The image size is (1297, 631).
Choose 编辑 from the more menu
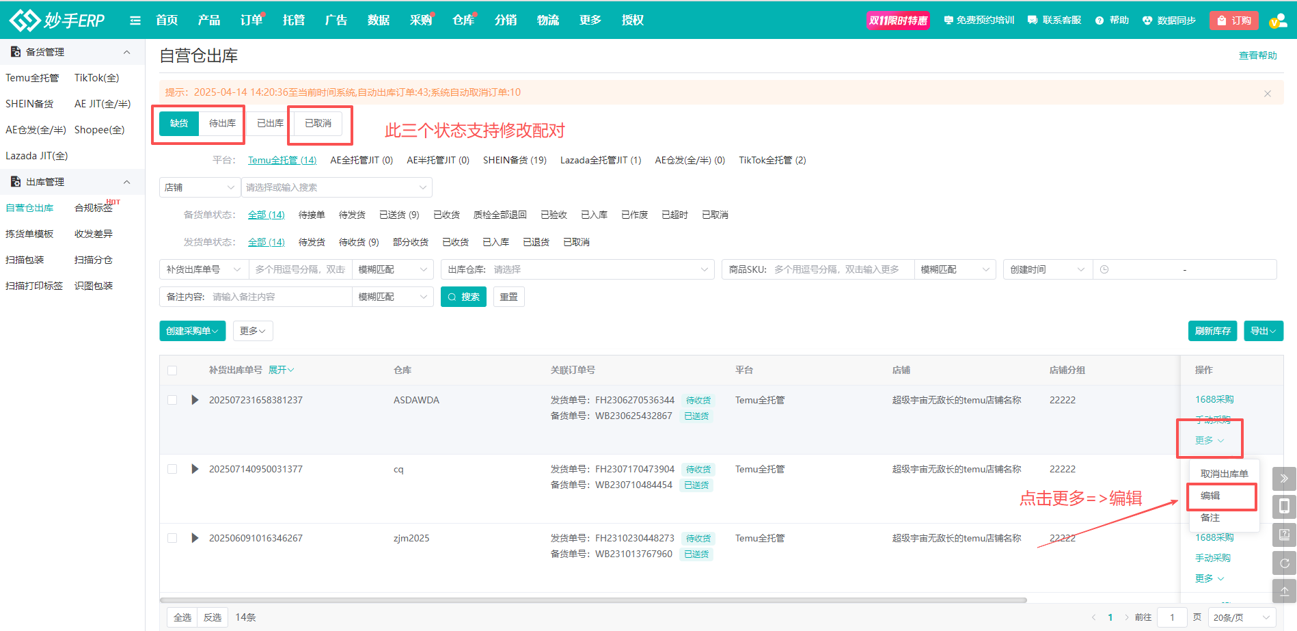click(1210, 496)
